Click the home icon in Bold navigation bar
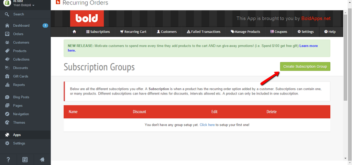 click(x=74, y=32)
